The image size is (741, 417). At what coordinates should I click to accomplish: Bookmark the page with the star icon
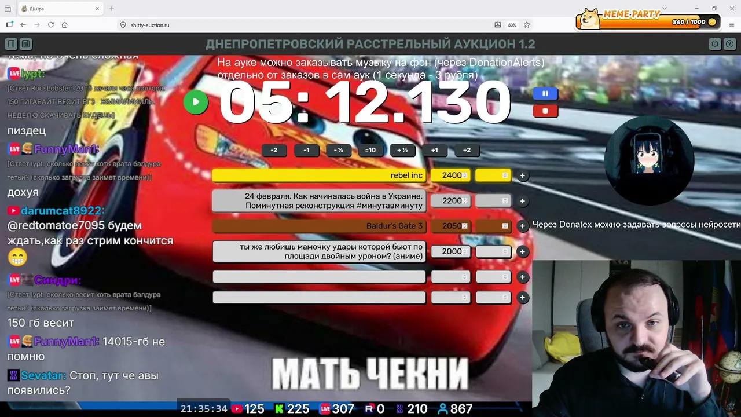click(x=527, y=25)
